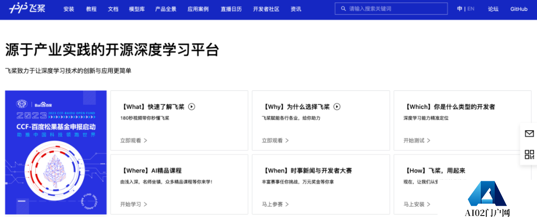Open the QR code icon

click(529, 154)
